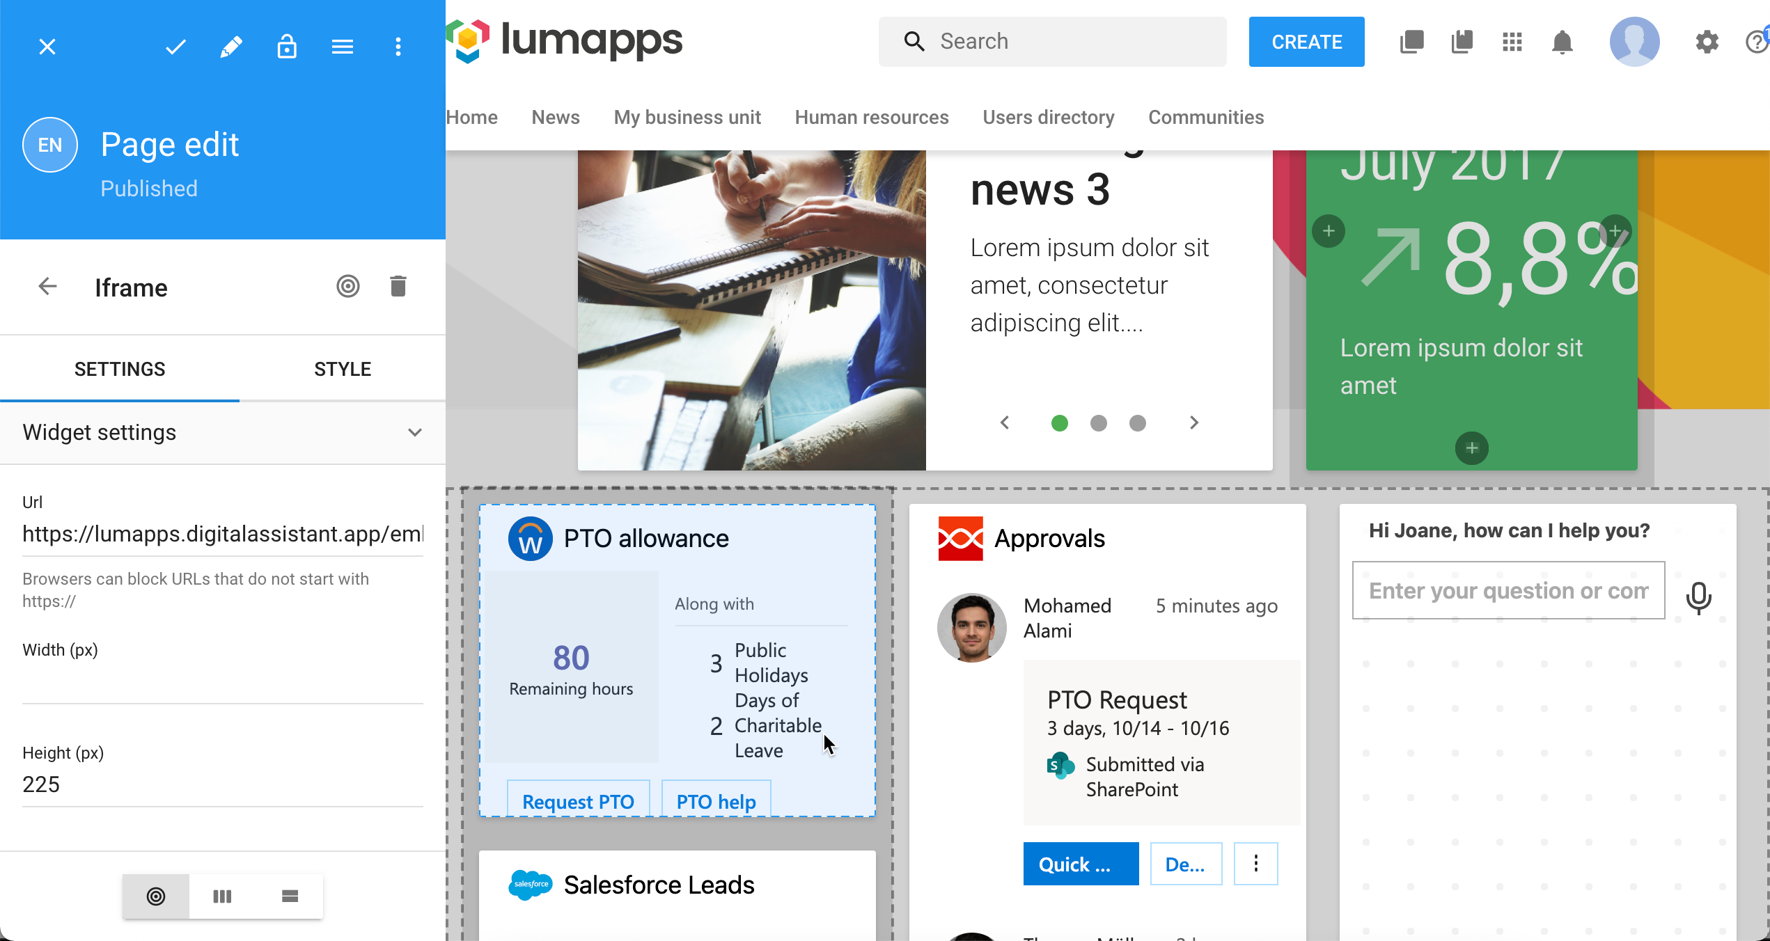
Task: Toggle the columns layout mode at bottom left
Action: point(222,896)
